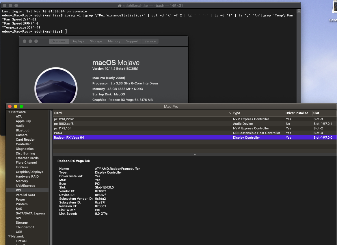Image resolution: width=337 pixels, height=245 pixels.
Task: Select the pci1179,10f card row
Action: 195,128
